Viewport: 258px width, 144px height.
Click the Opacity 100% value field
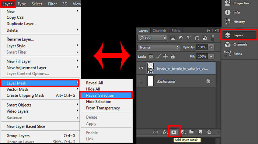pyautogui.click(x=202, y=47)
